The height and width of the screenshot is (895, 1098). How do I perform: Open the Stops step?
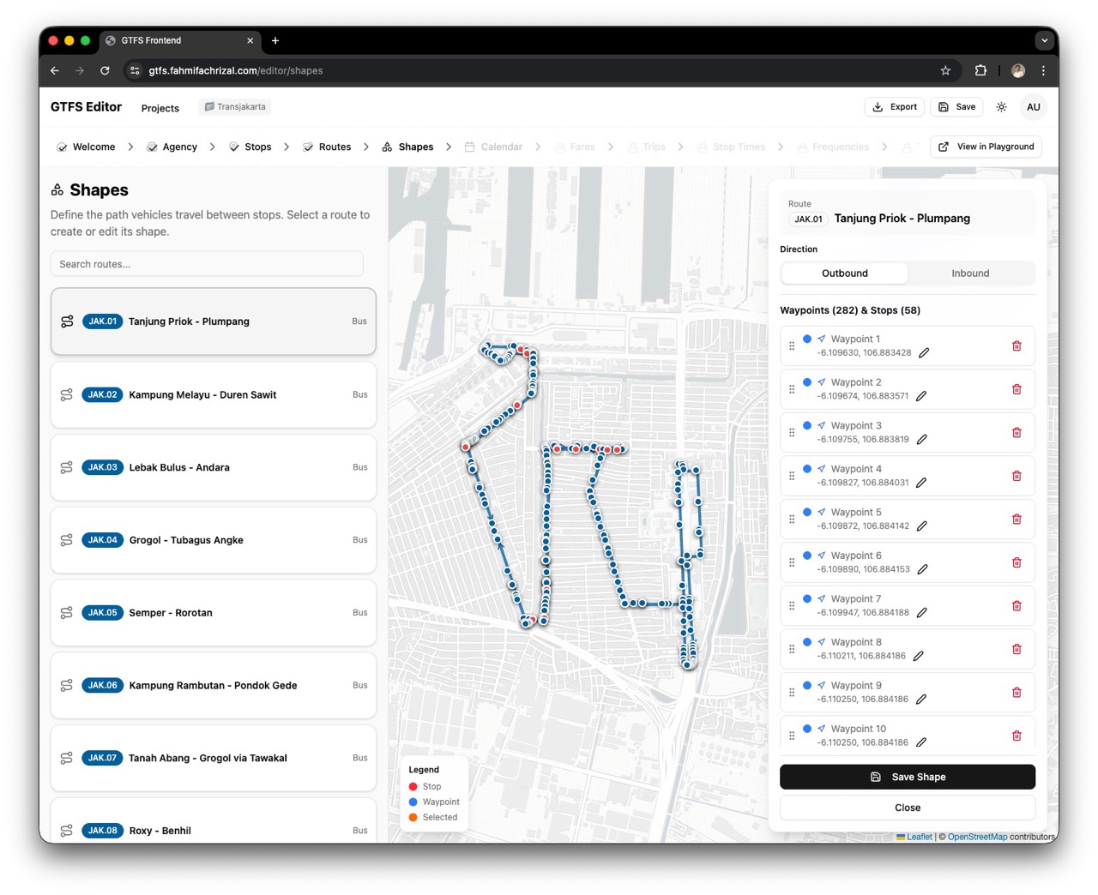250,147
